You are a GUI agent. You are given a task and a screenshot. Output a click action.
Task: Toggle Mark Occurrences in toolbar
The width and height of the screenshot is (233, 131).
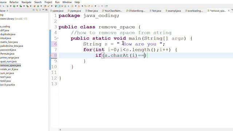(x=59, y=6)
